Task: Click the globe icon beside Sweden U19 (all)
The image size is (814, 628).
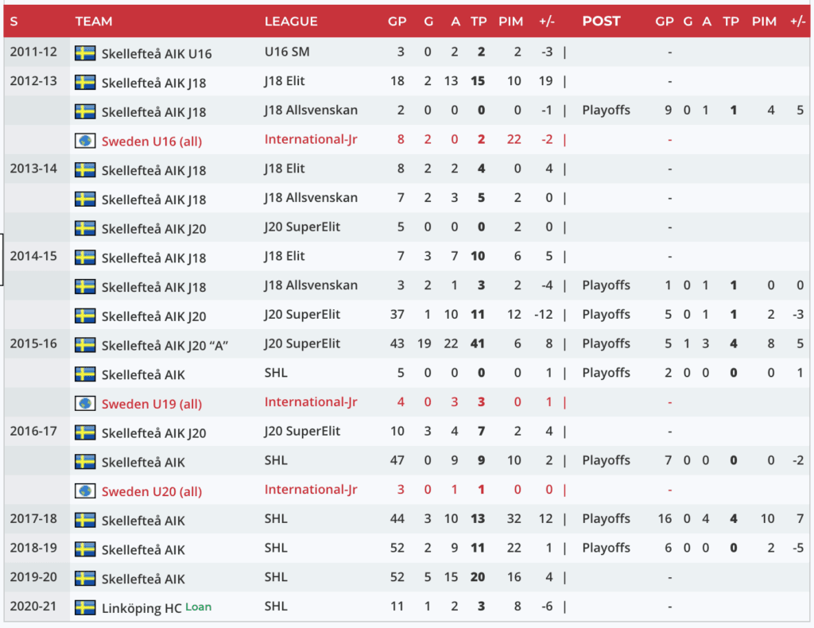Action: click(x=85, y=403)
